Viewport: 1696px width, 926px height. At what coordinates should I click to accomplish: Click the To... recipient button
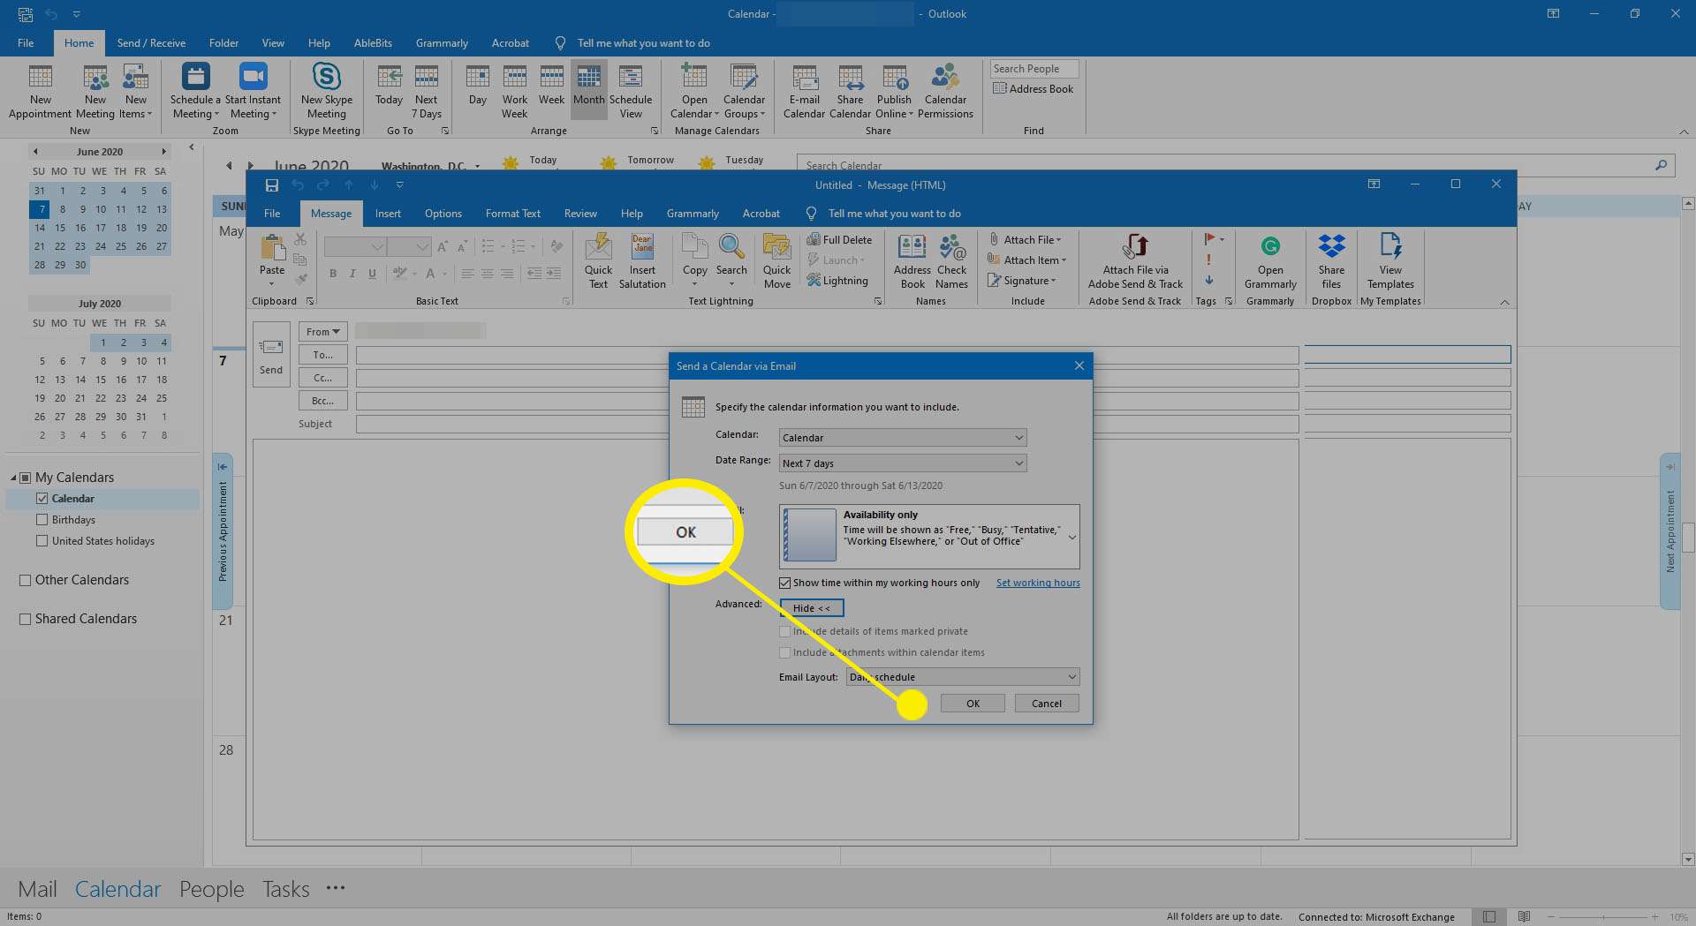(323, 355)
